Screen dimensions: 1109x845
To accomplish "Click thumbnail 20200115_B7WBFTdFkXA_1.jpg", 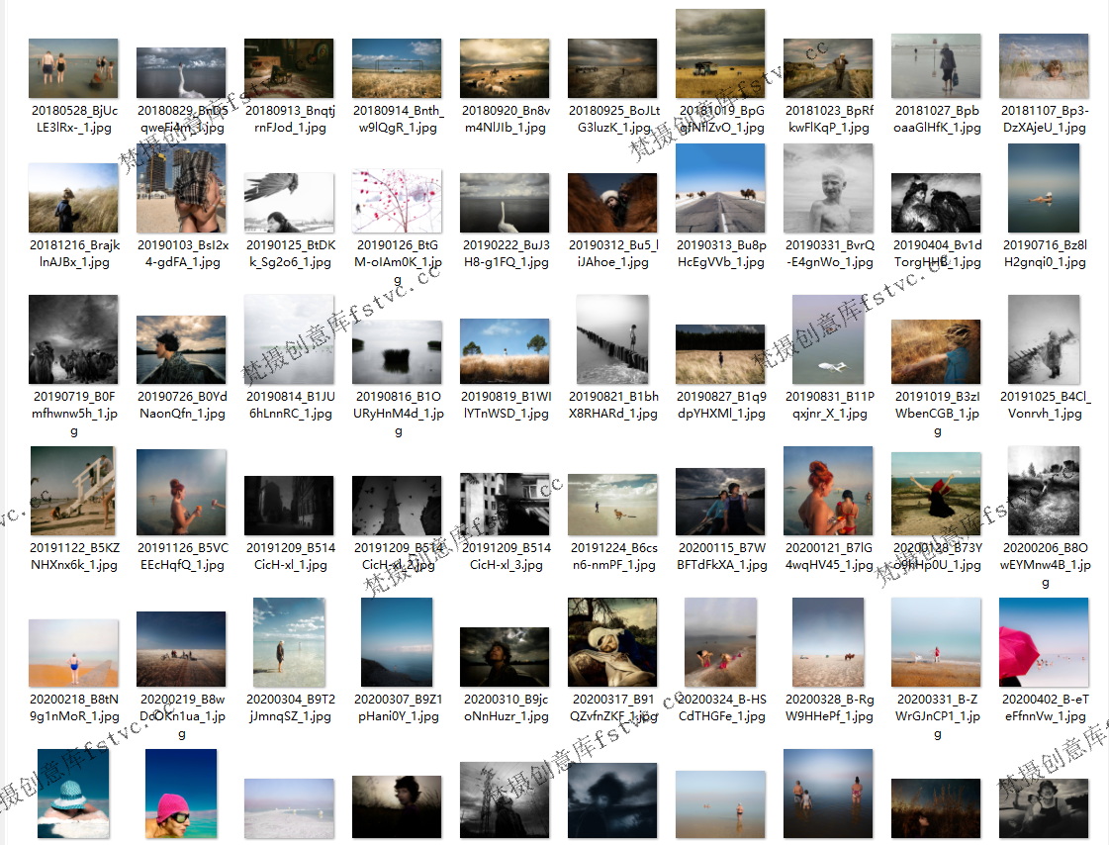I will (721, 502).
